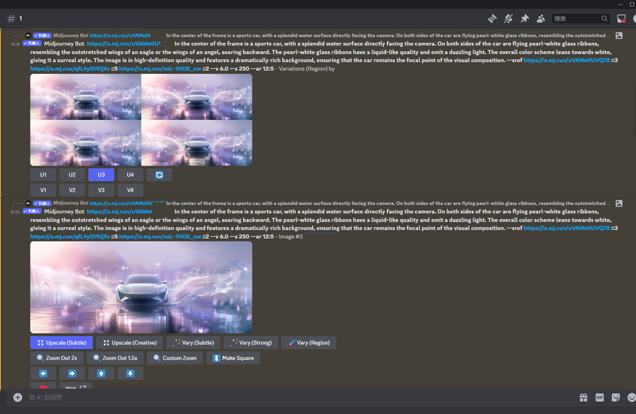Click Upscale (Creative) button

click(130, 343)
